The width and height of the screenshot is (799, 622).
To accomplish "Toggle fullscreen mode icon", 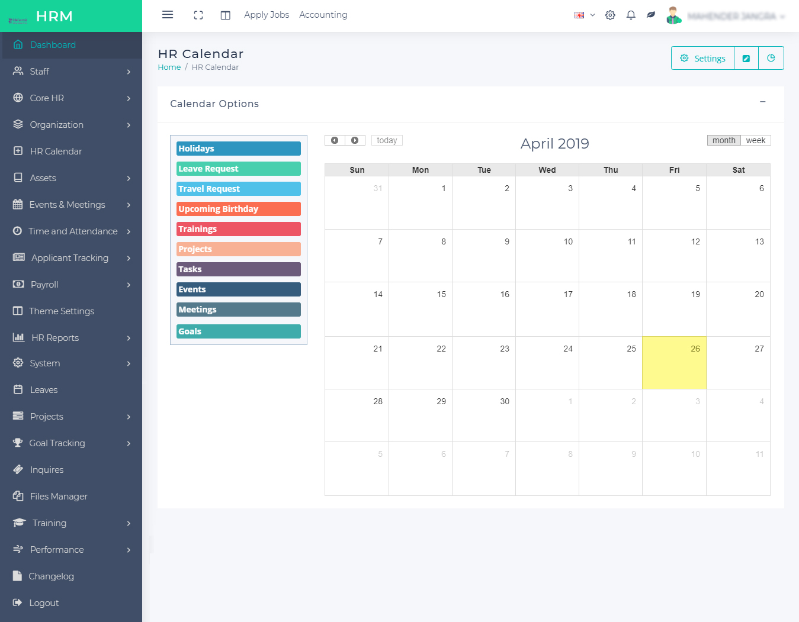I will click(x=198, y=15).
